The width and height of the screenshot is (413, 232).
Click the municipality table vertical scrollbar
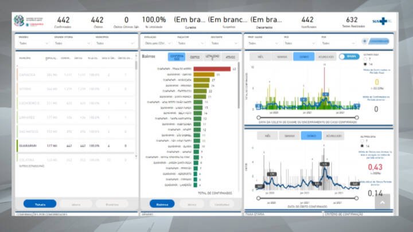[x=136, y=65]
